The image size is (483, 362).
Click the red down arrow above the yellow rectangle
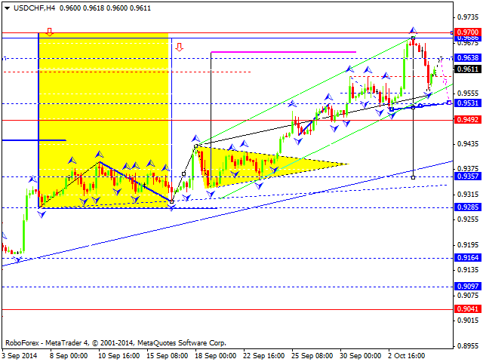coord(49,32)
